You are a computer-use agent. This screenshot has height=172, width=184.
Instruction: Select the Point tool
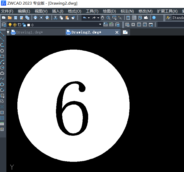point(2,107)
